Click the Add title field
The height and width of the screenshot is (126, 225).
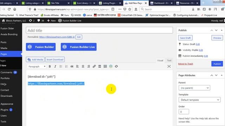pyautogui.click(x=99, y=30)
